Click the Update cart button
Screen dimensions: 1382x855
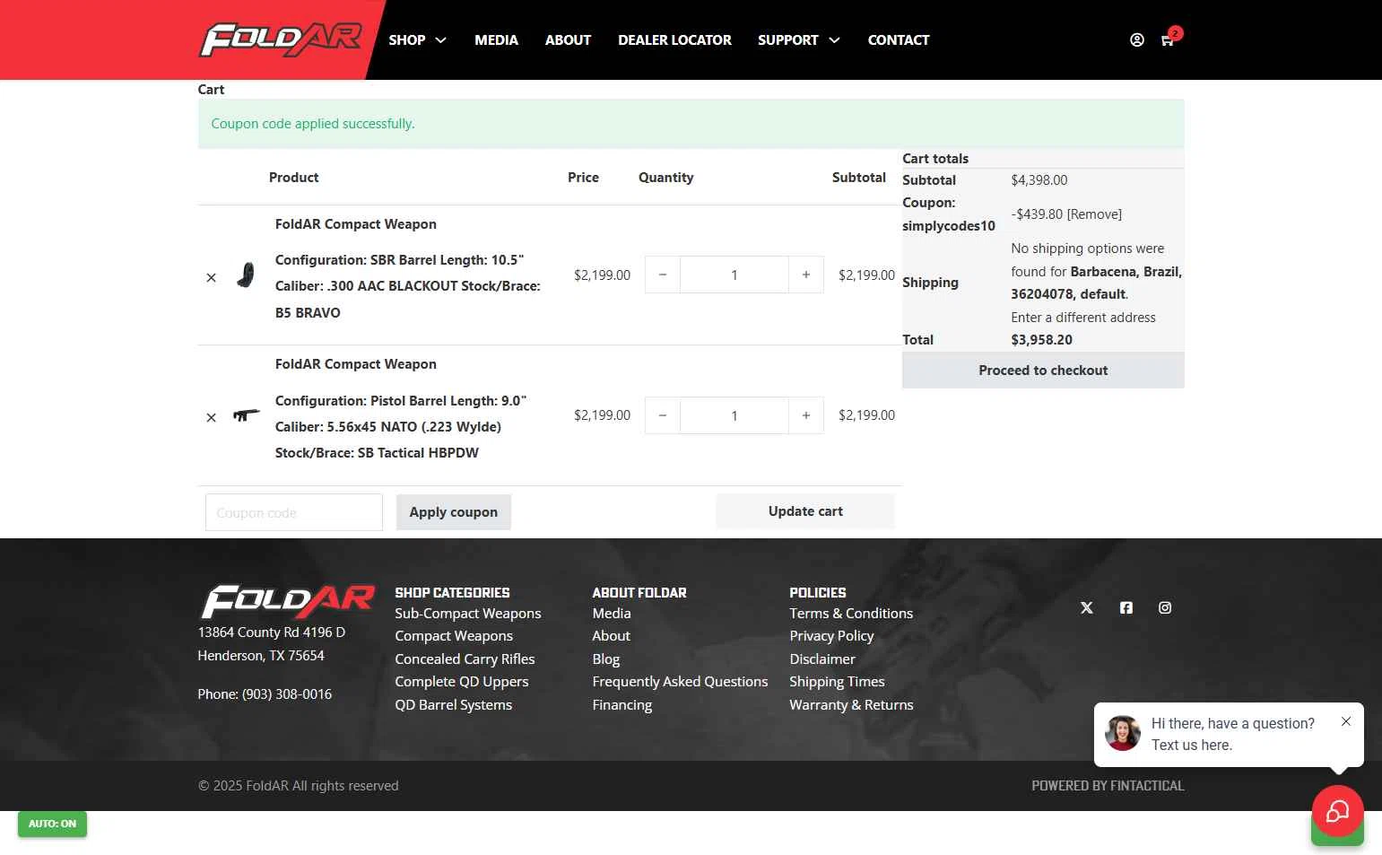pos(805,511)
